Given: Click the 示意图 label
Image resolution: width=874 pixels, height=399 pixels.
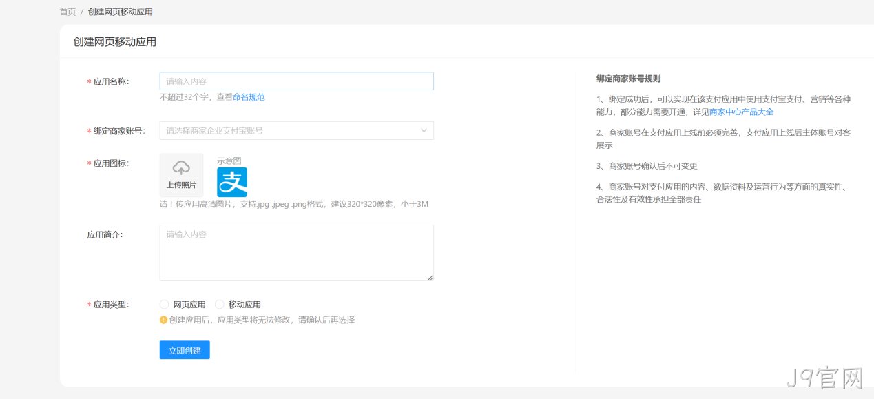Looking at the screenshot, I should (229, 161).
